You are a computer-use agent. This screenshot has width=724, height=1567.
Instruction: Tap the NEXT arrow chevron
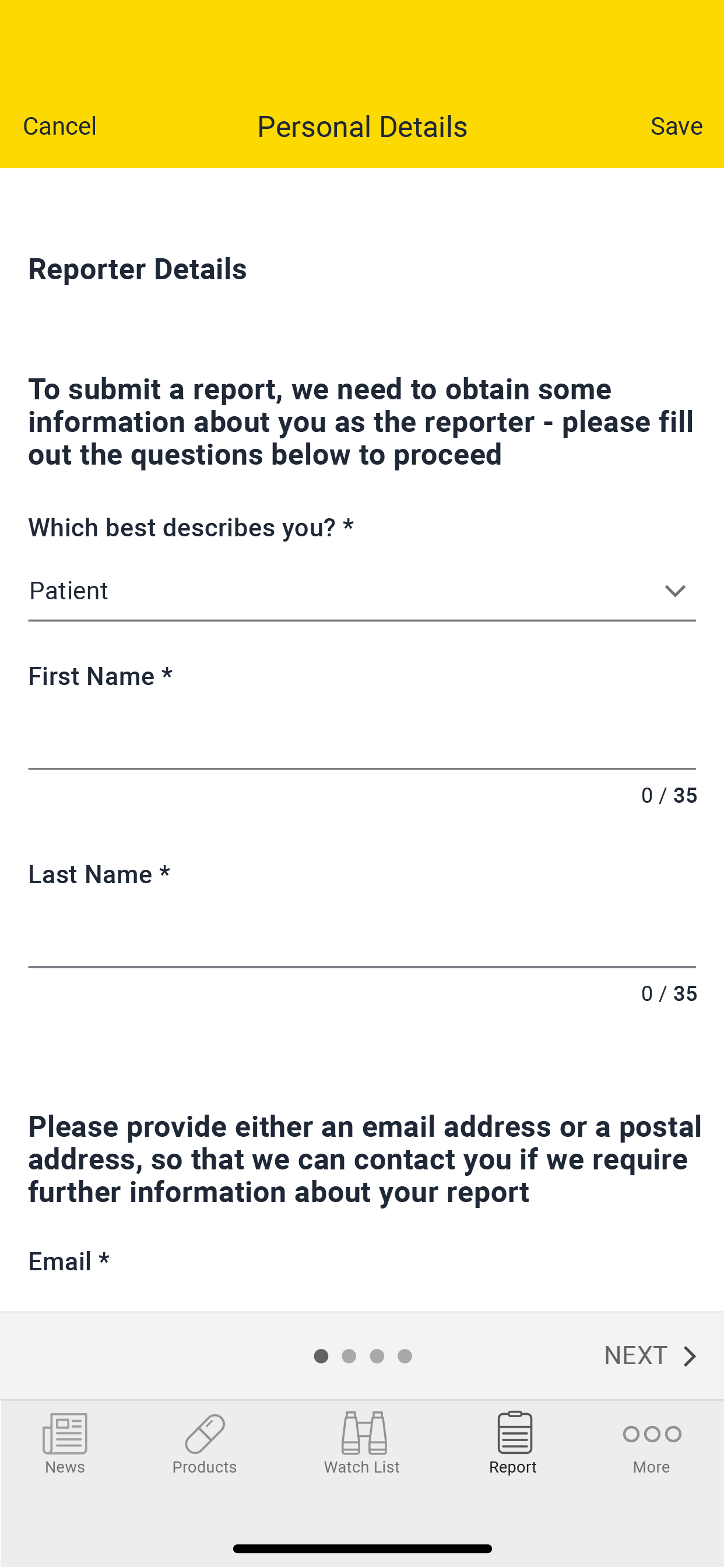tap(690, 1356)
